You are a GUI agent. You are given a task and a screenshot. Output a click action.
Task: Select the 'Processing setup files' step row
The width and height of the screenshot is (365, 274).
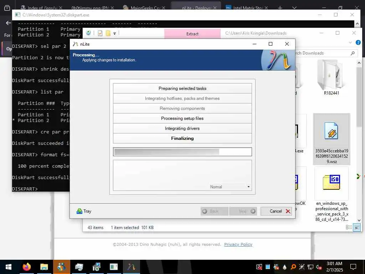point(182,118)
